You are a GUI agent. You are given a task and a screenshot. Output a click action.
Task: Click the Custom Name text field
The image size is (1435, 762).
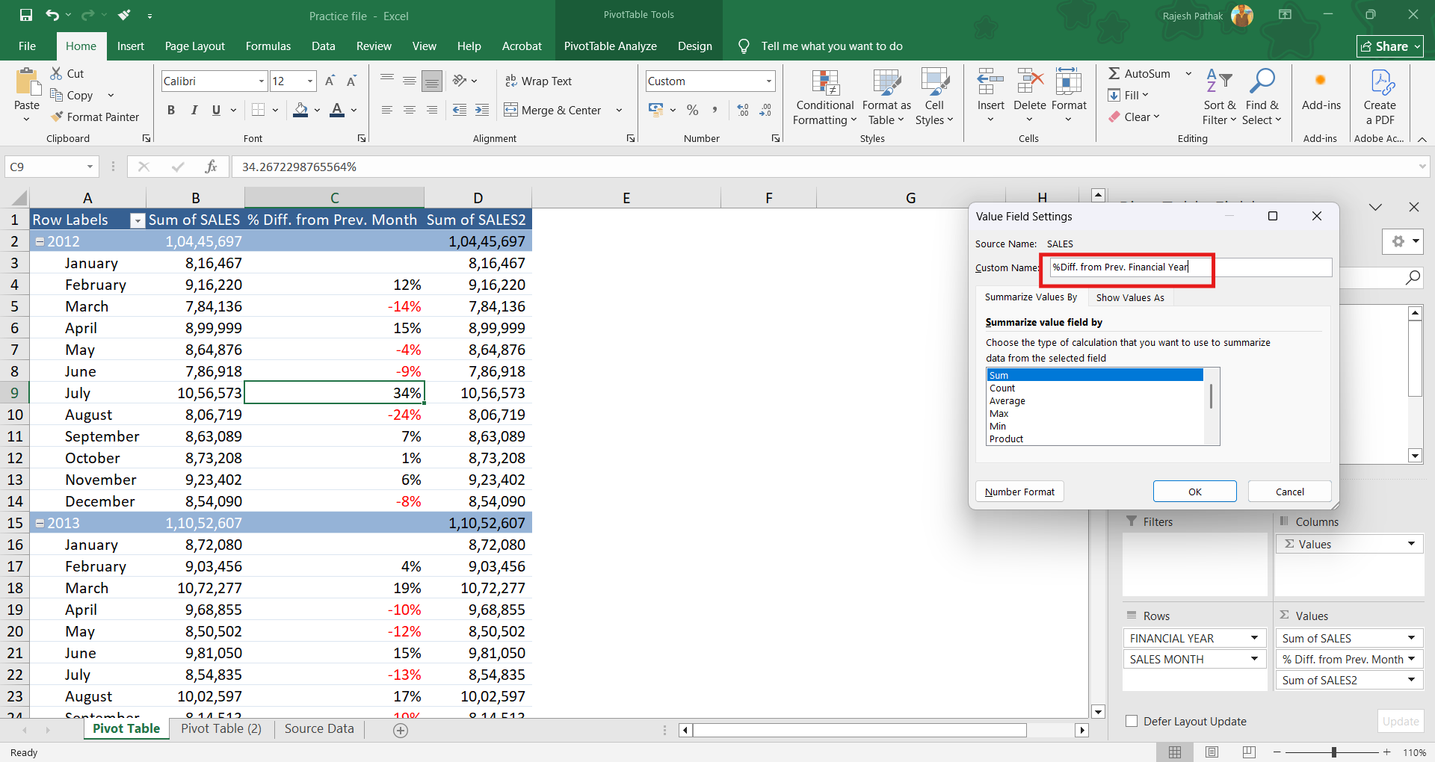click(1190, 267)
